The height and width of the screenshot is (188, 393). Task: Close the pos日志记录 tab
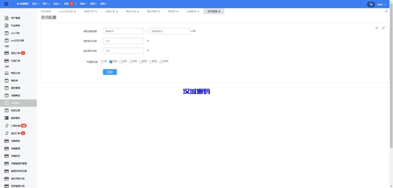[x=75, y=12]
